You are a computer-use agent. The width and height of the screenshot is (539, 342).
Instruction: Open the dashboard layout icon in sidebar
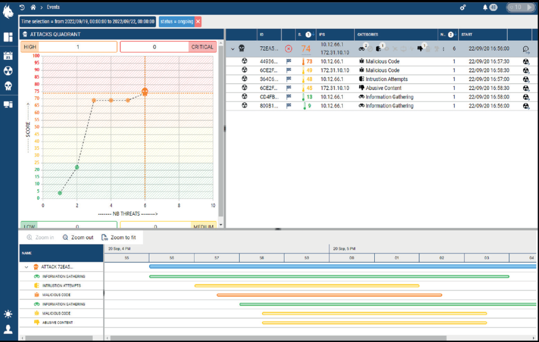(x=8, y=37)
